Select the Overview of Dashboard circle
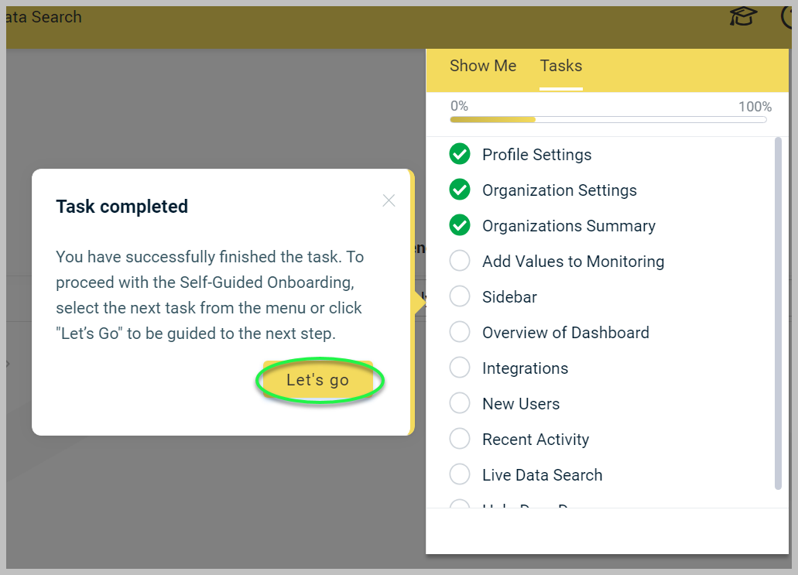This screenshot has width=798, height=575. 460,332
